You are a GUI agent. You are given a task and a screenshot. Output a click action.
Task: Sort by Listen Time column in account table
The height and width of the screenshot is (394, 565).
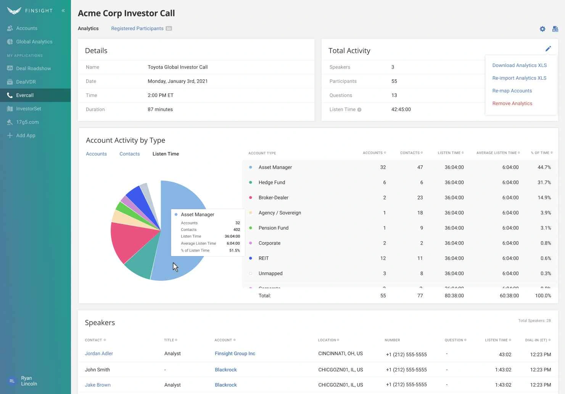[x=451, y=153]
